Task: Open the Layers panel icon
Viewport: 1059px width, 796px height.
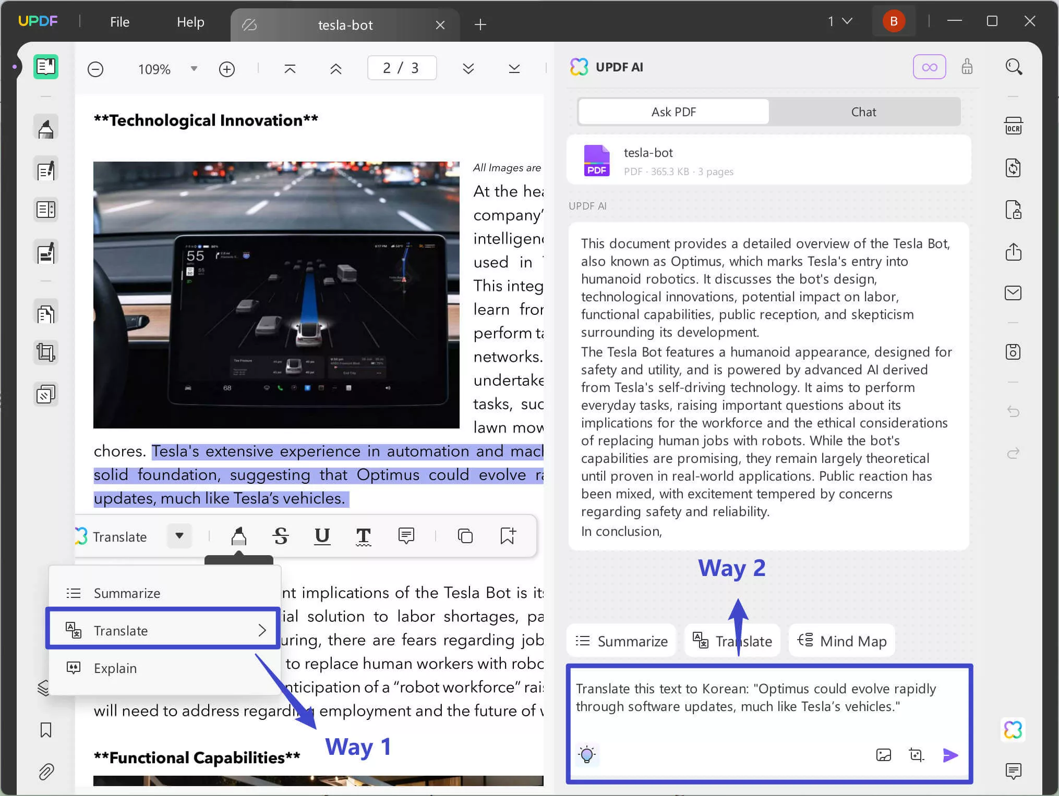Action: pyautogui.click(x=44, y=688)
